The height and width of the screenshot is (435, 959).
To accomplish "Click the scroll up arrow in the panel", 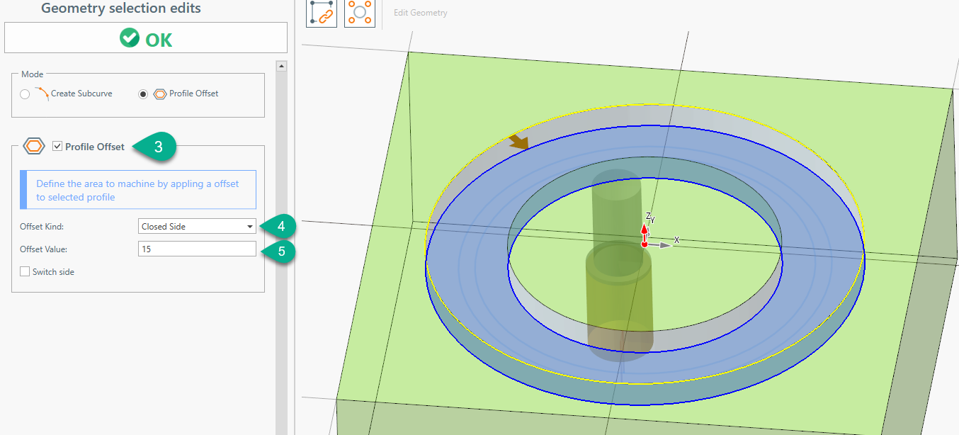I will point(281,67).
